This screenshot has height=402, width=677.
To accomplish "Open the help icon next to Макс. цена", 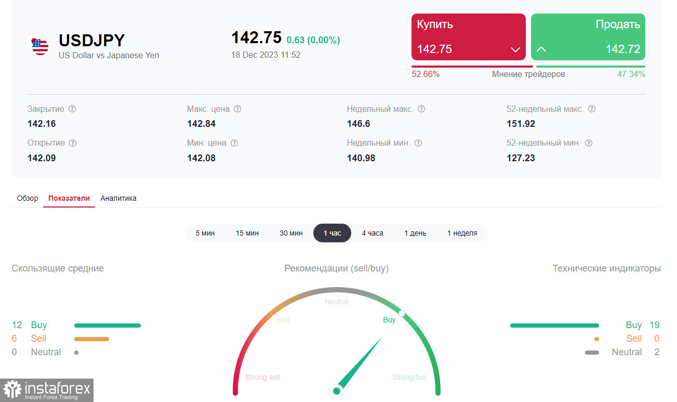I will click(237, 109).
